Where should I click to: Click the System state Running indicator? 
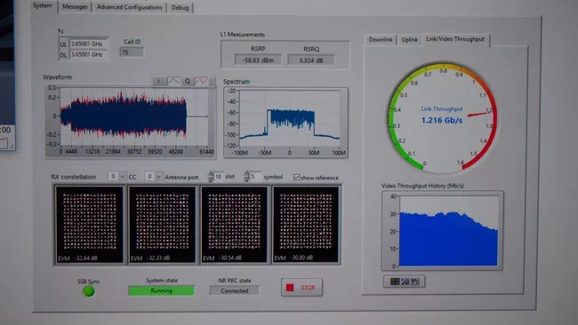click(x=161, y=290)
